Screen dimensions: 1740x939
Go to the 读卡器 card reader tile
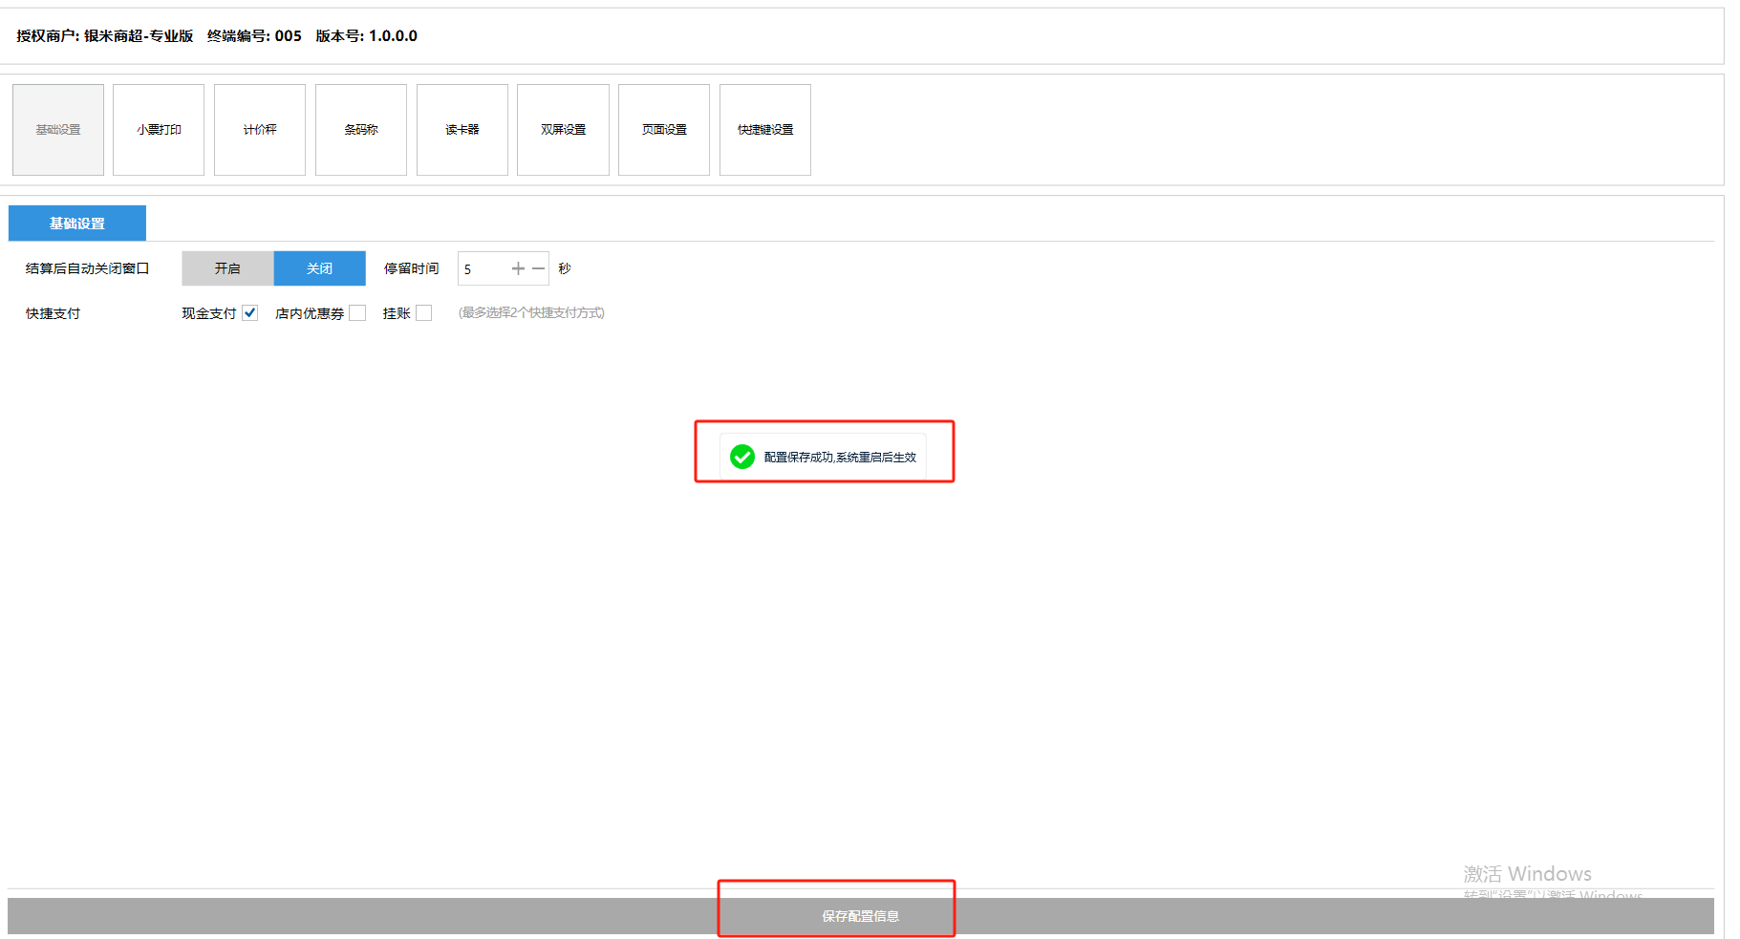(462, 130)
